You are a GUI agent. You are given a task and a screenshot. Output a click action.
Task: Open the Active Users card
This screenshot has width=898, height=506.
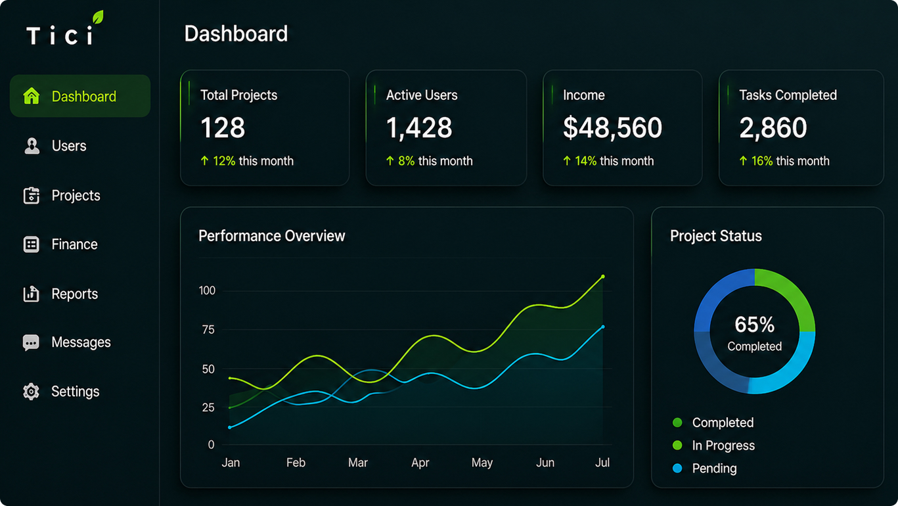pyautogui.click(x=446, y=128)
